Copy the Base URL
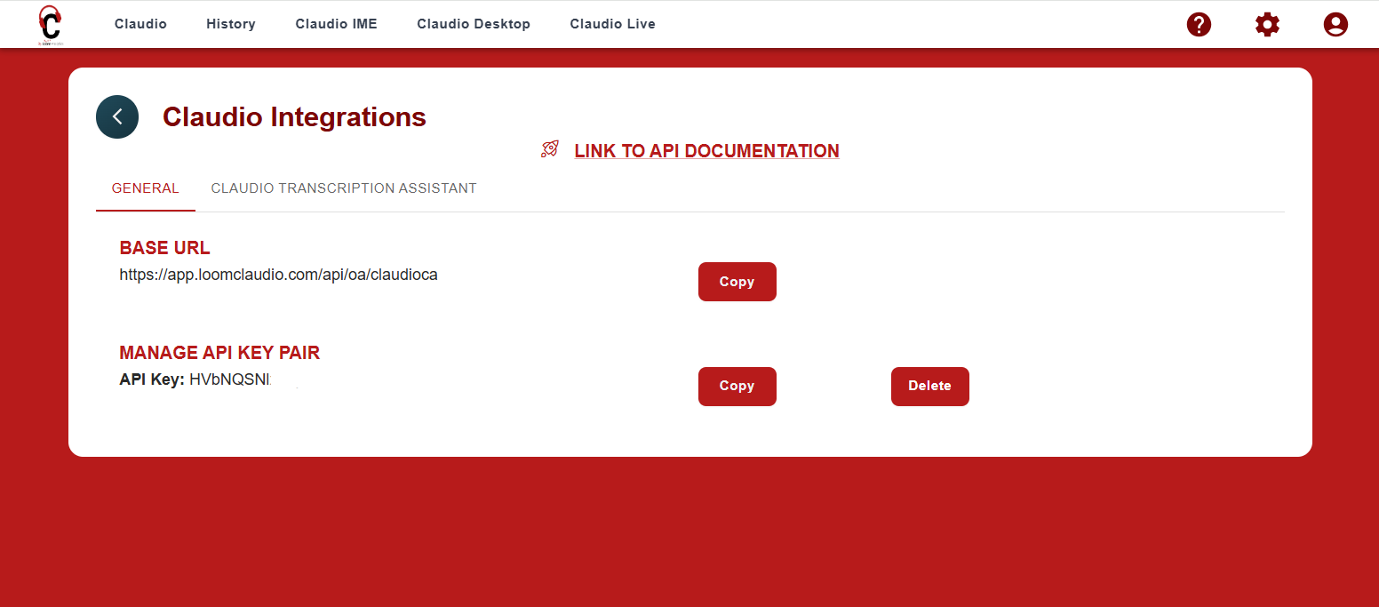Viewport: 1379px width, 607px height. pos(737,282)
